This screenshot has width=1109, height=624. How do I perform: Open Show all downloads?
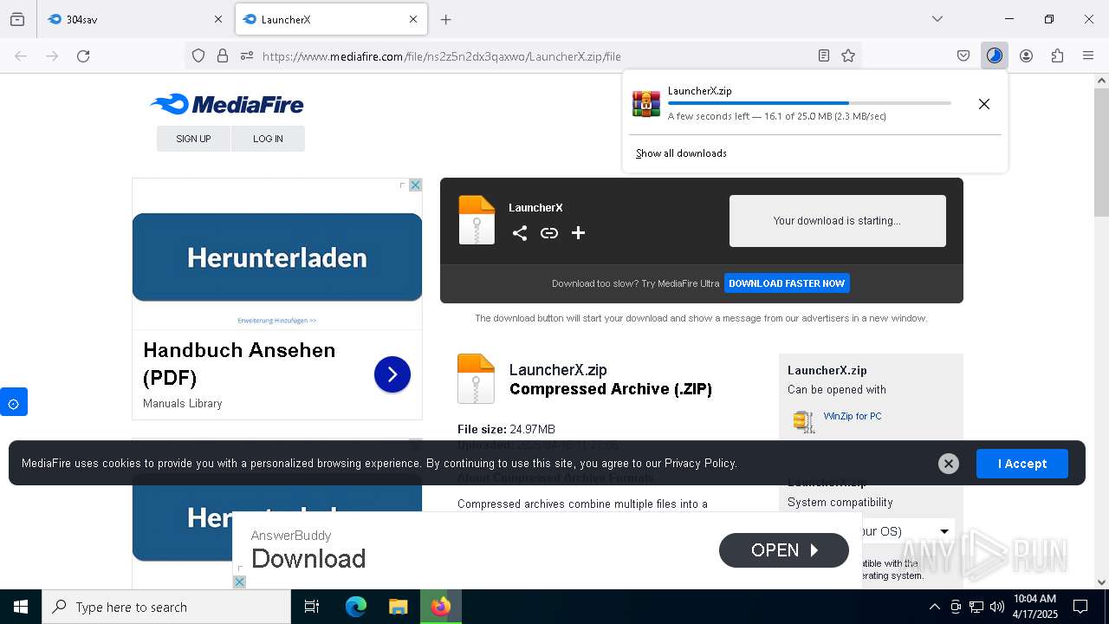coord(681,153)
